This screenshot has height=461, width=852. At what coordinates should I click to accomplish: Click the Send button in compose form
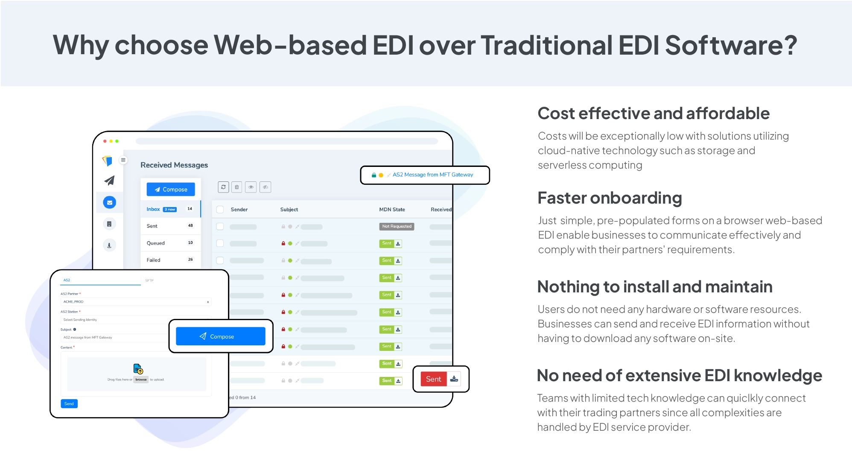point(69,404)
